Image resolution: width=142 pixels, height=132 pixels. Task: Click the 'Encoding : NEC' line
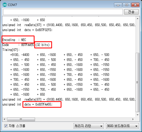14,40
